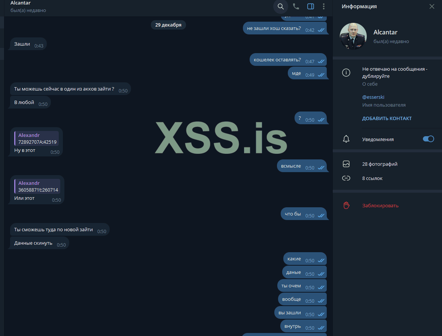Select the sent message containing only '?'
Viewport: 442px width, 336px height.
(x=311, y=118)
